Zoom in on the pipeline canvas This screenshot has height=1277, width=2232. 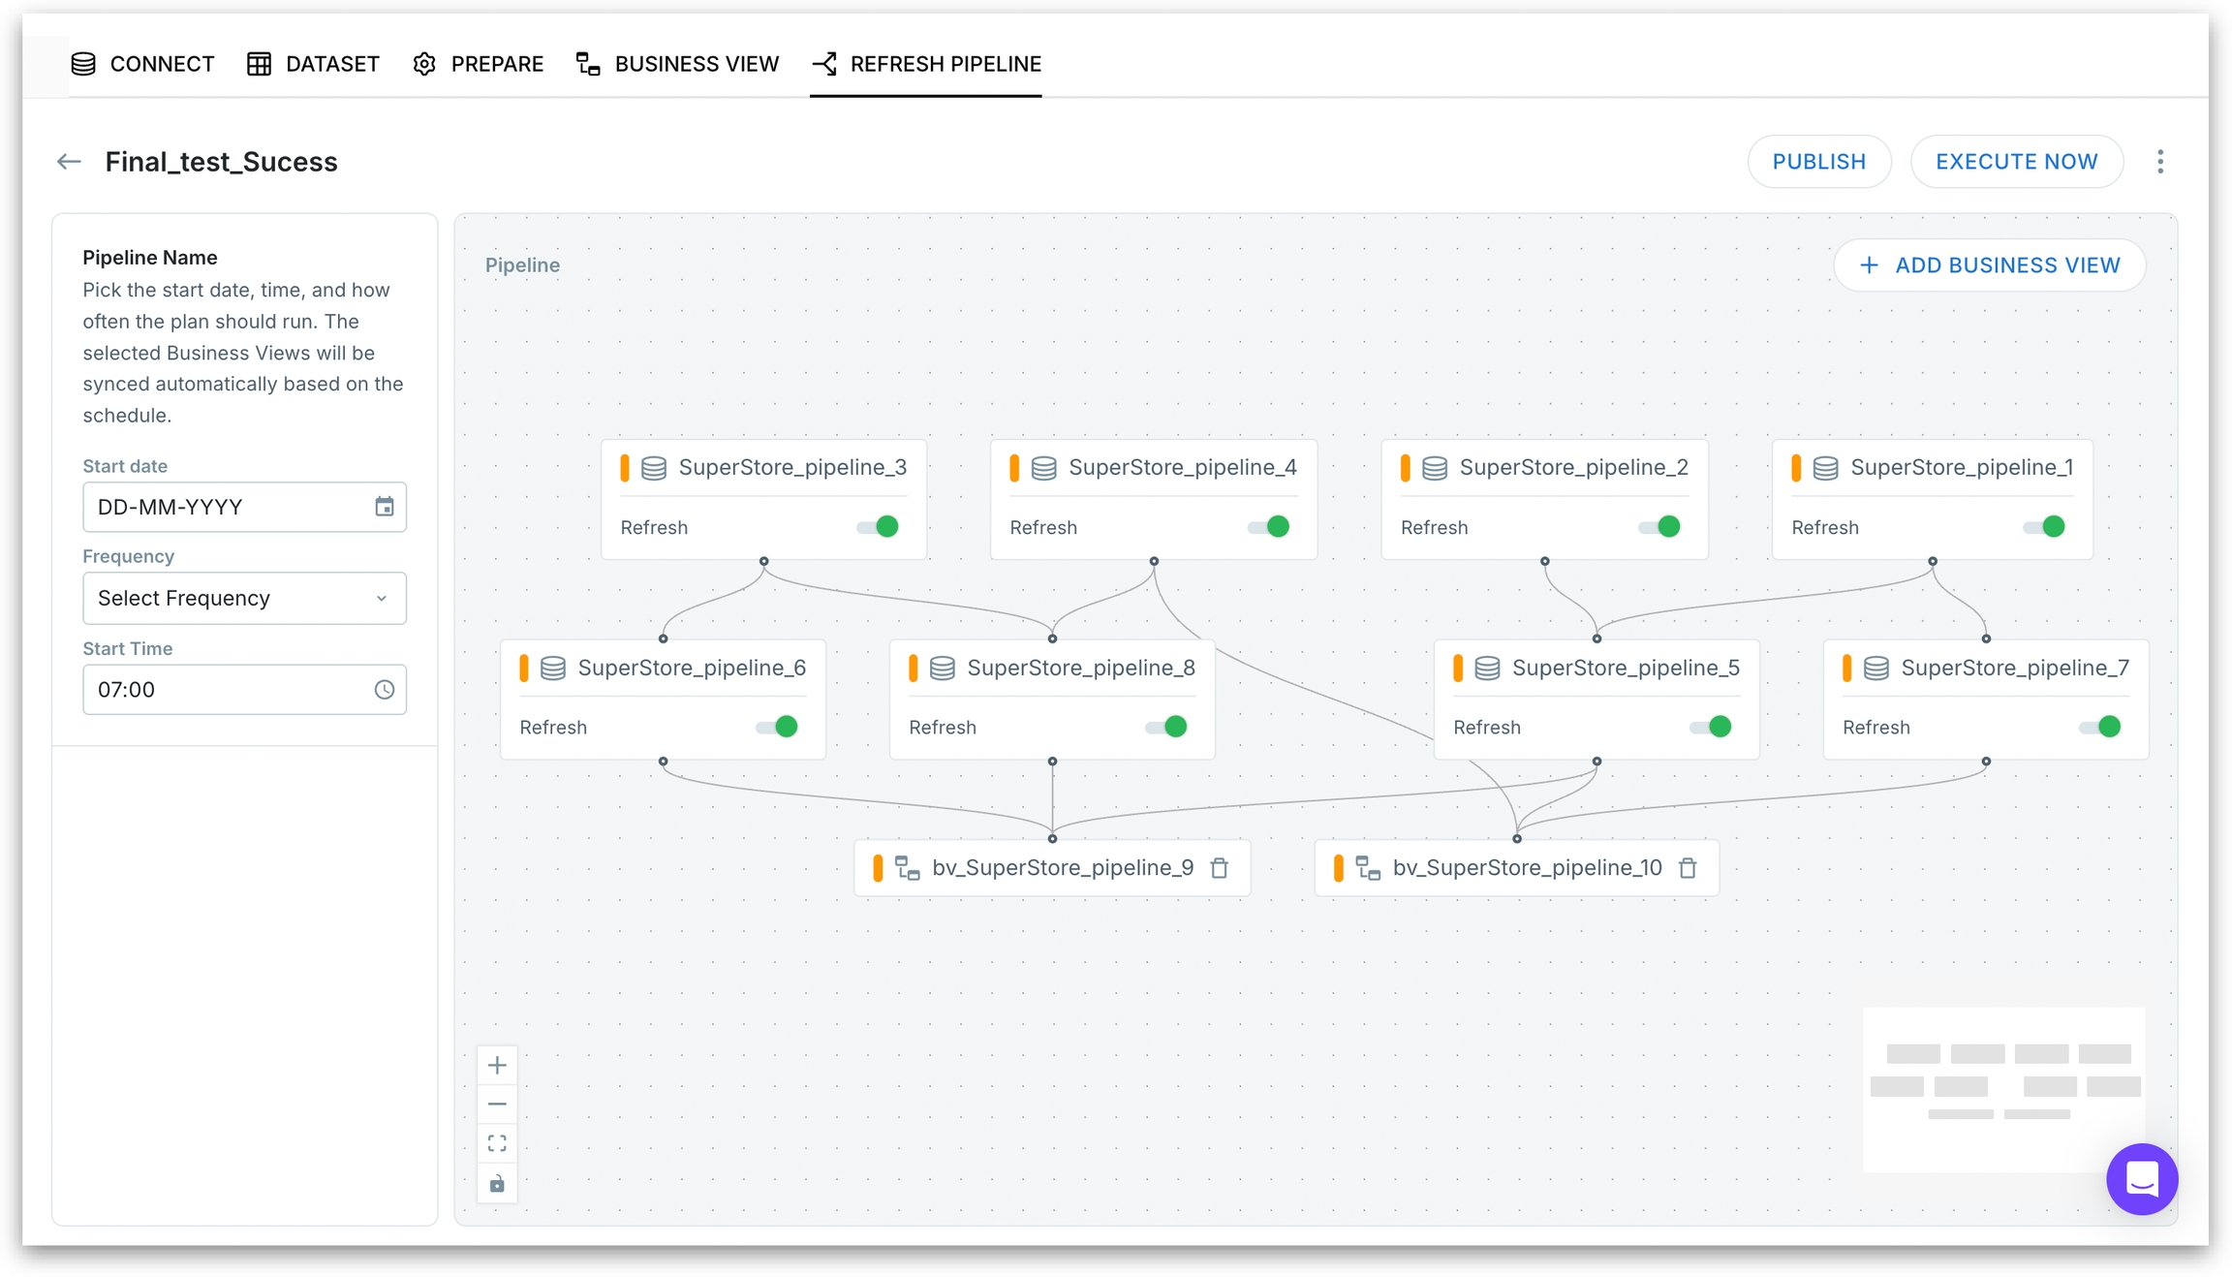[x=497, y=1066]
